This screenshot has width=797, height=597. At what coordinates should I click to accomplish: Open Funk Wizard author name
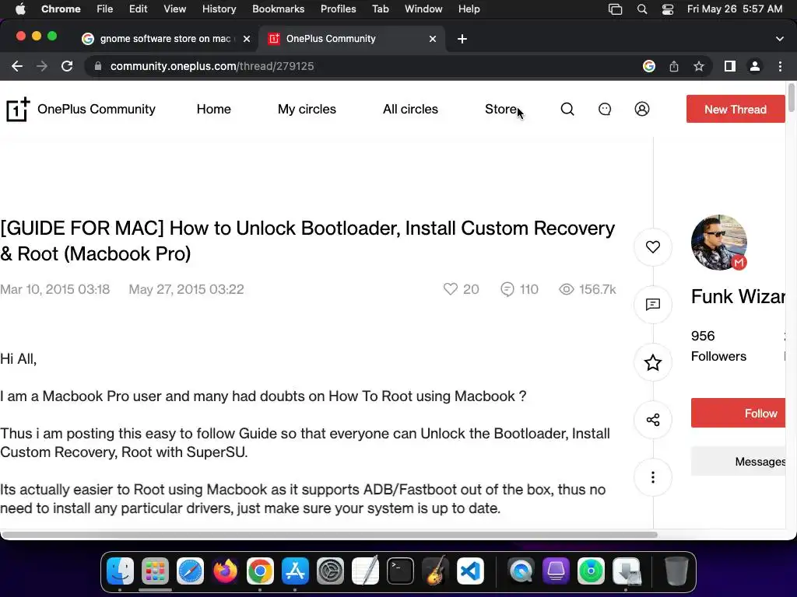click(x=738, y=296)
